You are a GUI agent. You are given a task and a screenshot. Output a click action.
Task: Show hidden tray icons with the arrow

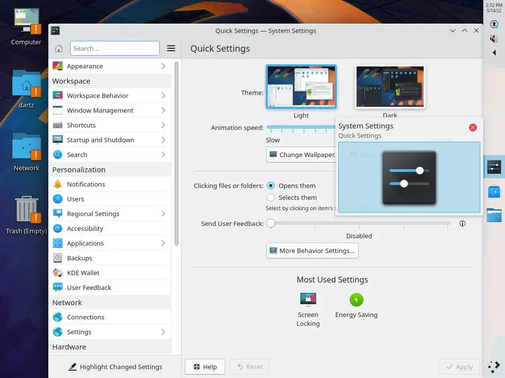pos(494,53)
